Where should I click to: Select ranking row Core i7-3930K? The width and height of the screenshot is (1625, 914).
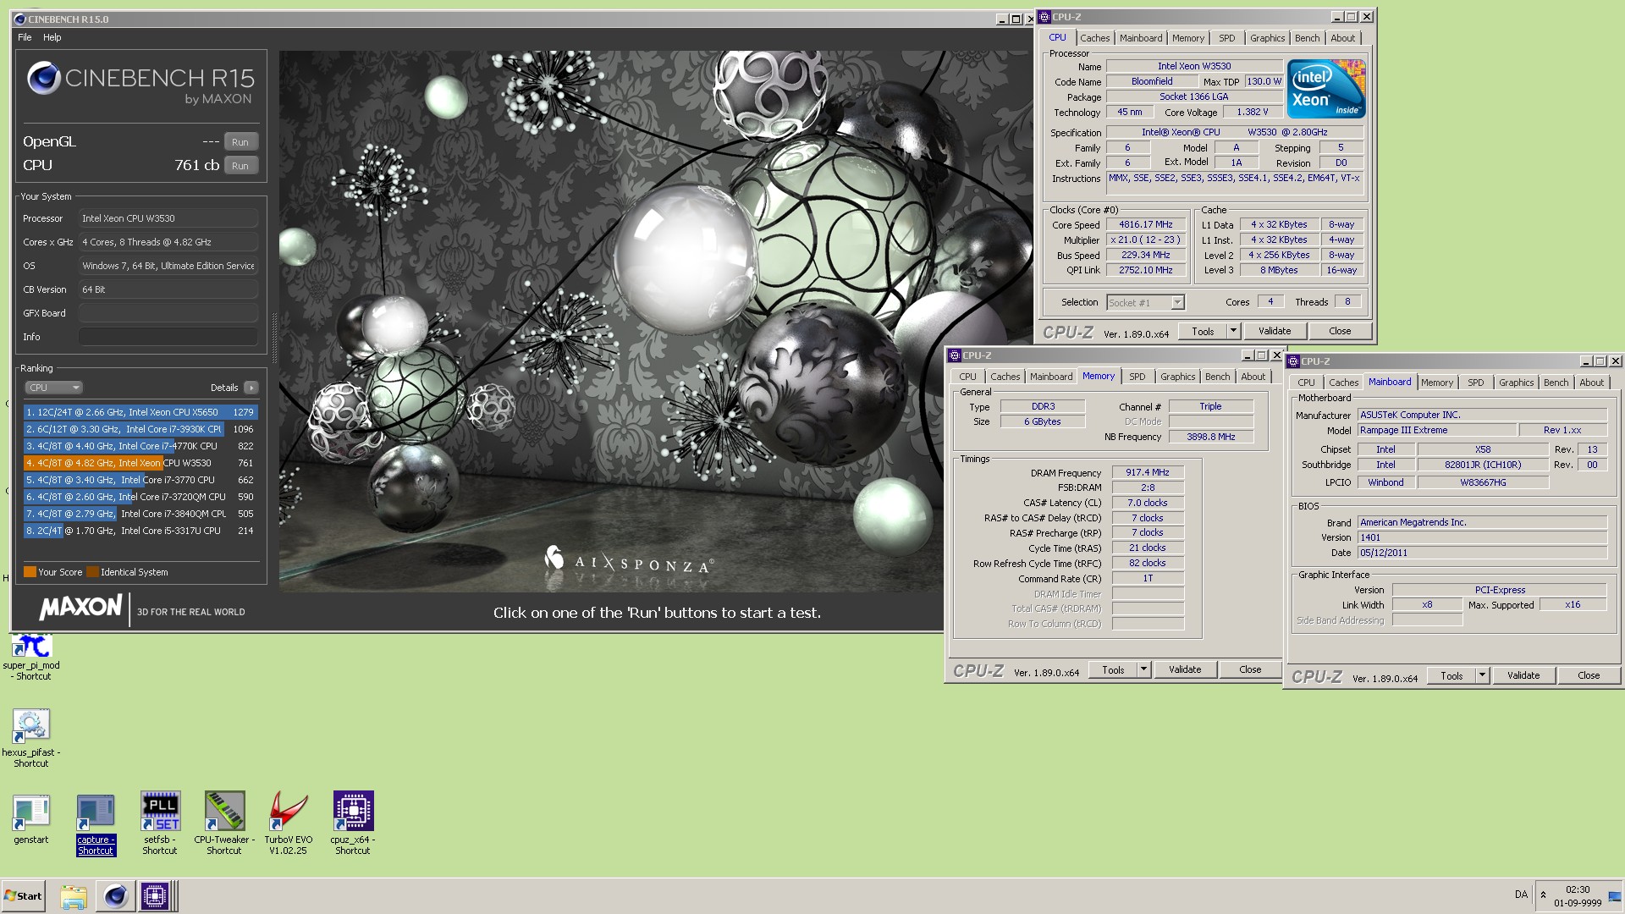point(140,429)
